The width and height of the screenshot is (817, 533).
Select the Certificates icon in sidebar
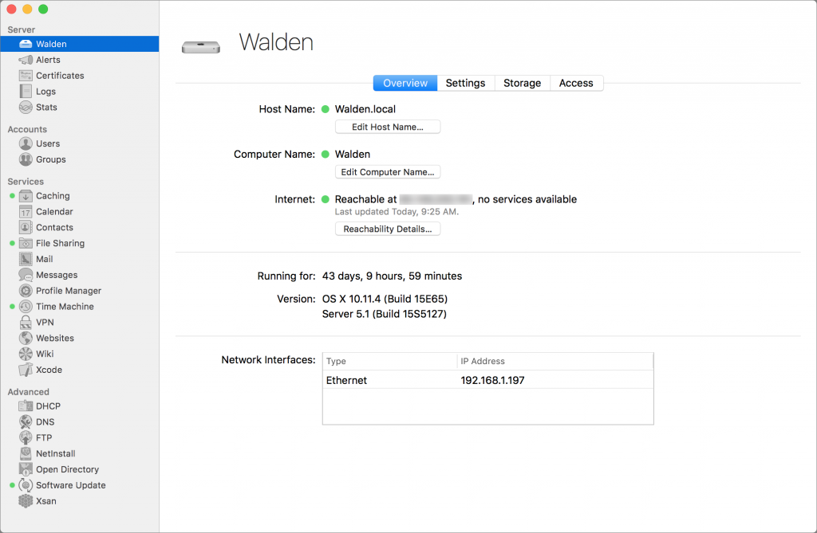click(x=26, y=76)
